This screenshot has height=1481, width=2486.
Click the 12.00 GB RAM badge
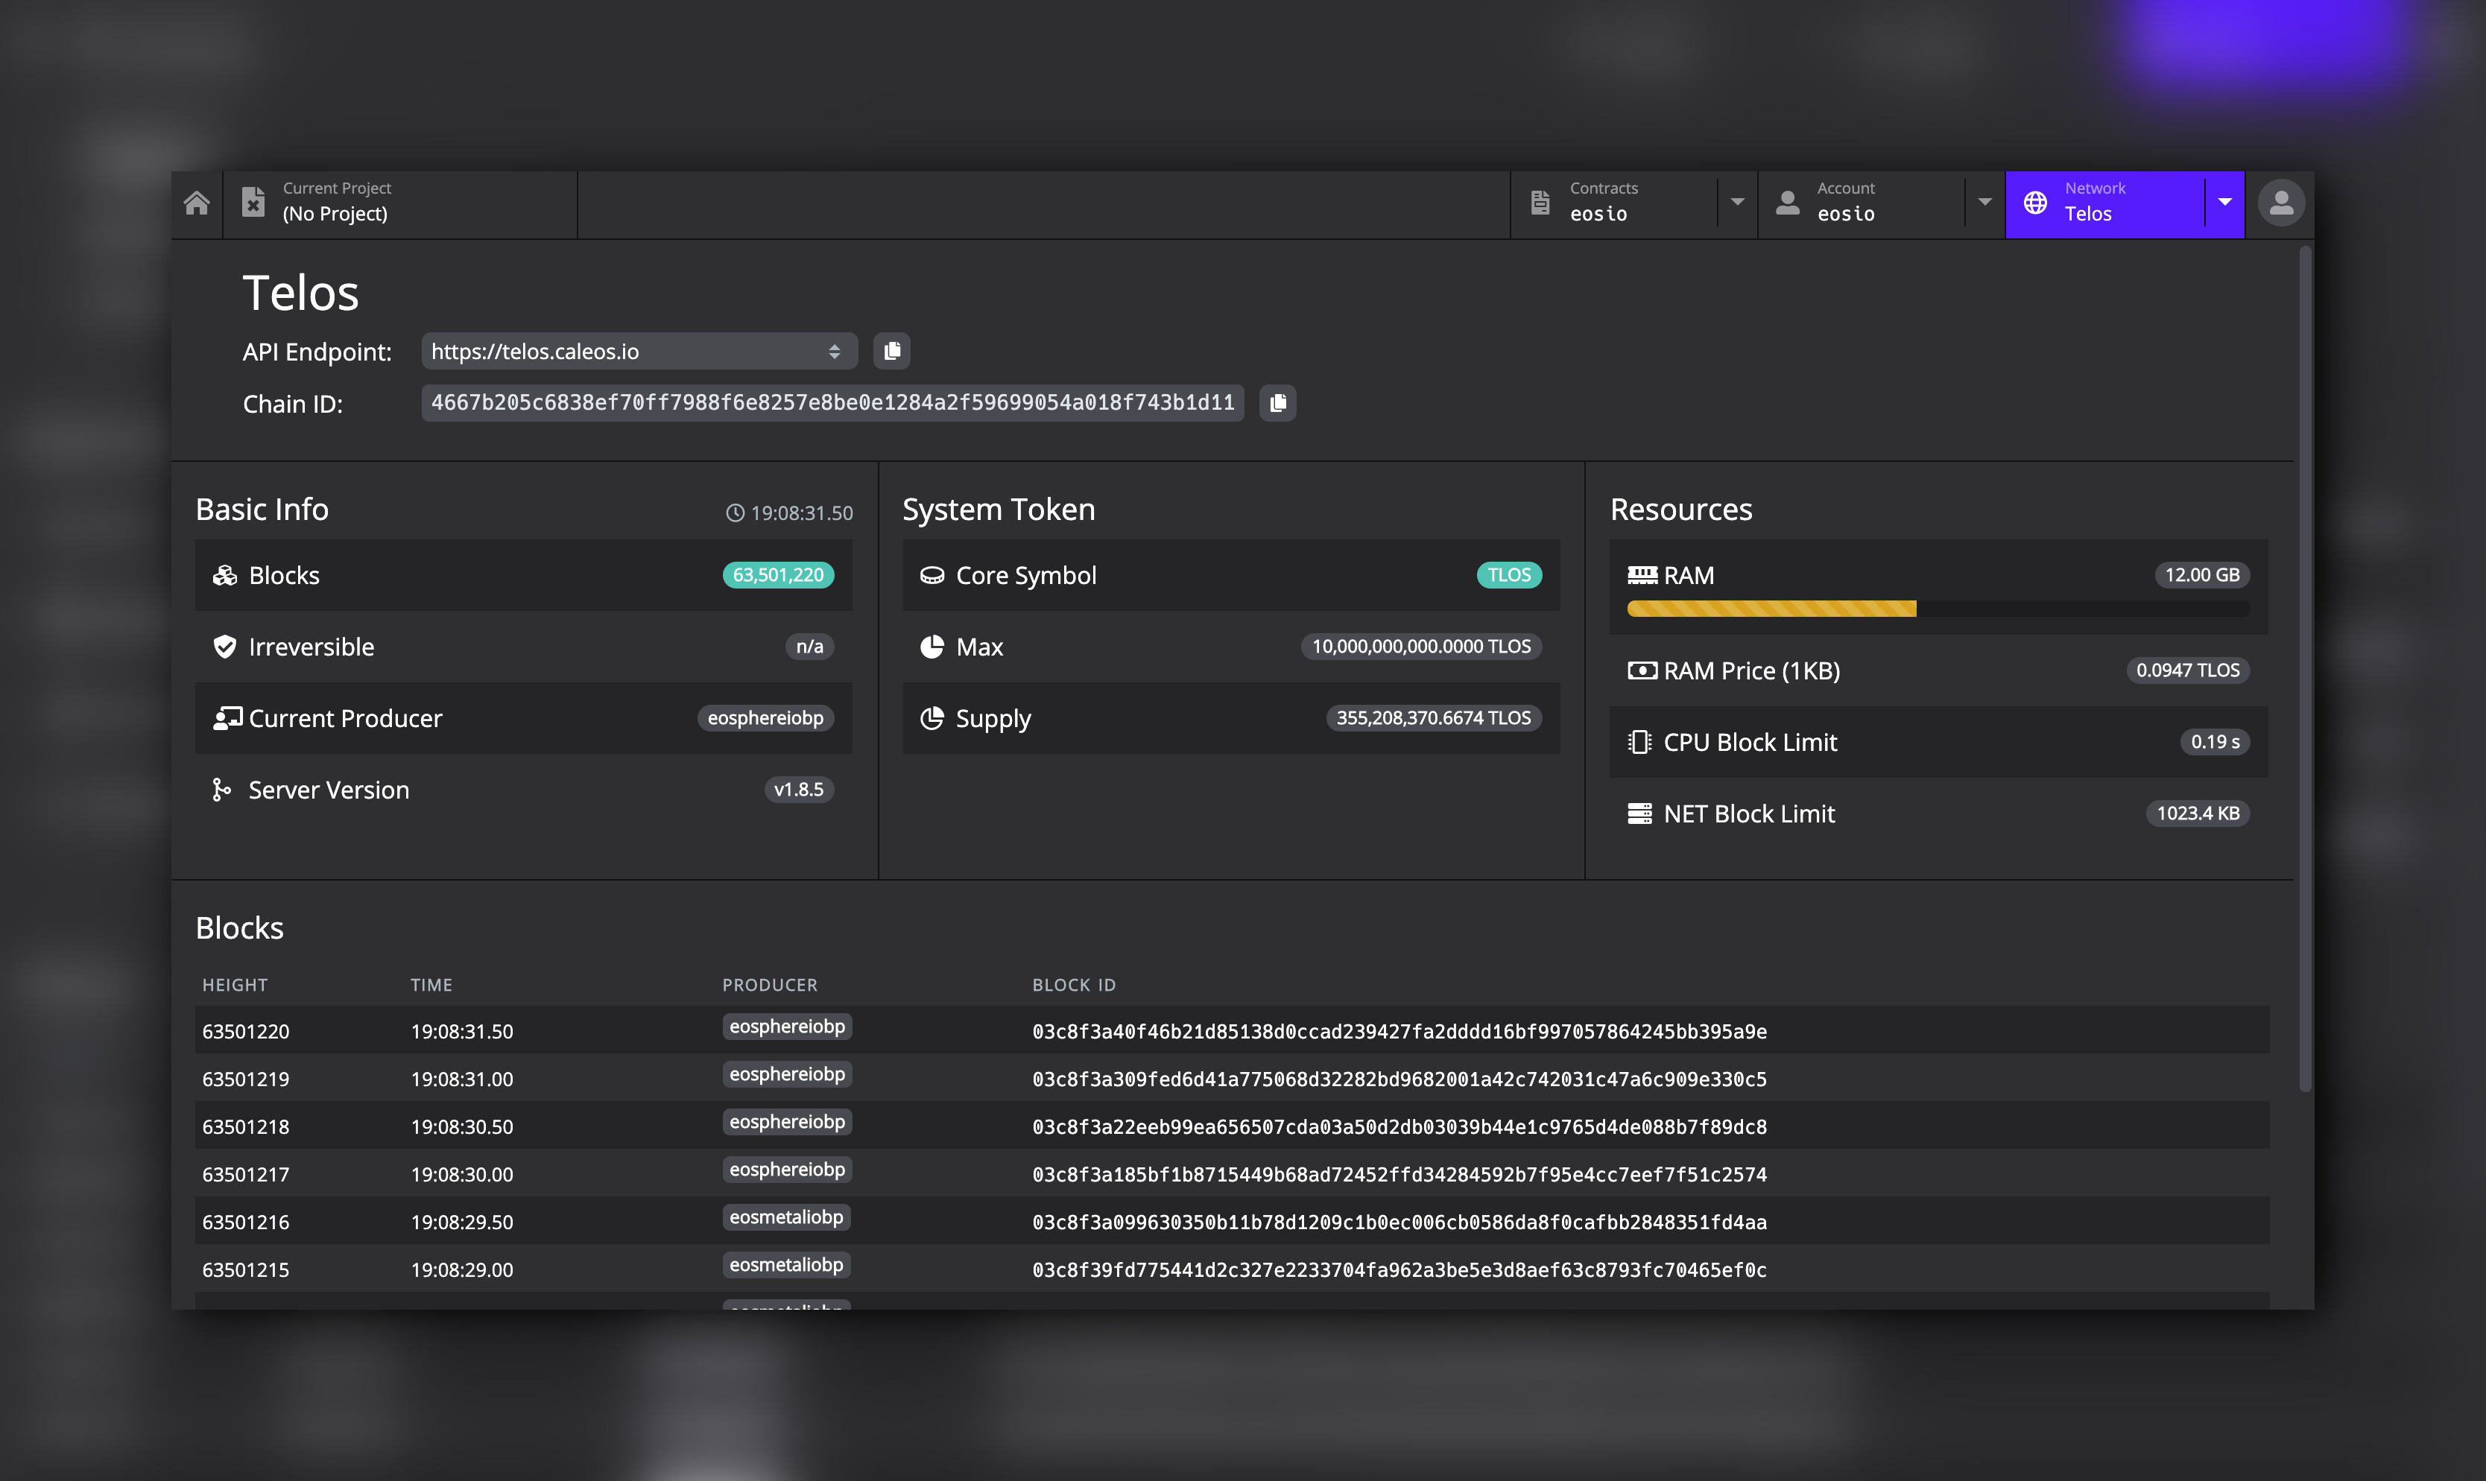pos(2201,575)
